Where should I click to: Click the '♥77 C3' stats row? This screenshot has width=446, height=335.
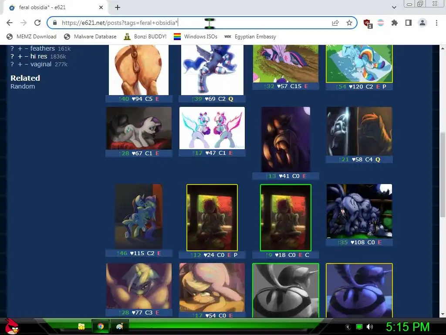(139, 312)
